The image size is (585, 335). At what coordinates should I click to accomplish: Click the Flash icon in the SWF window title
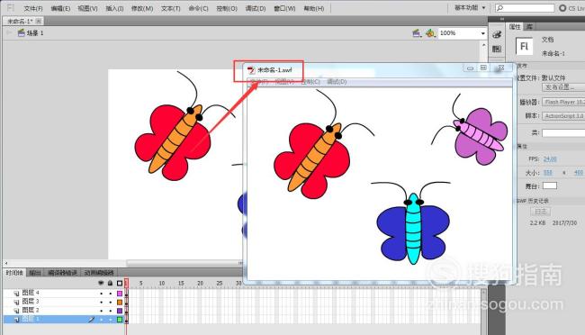pos(251,70)
